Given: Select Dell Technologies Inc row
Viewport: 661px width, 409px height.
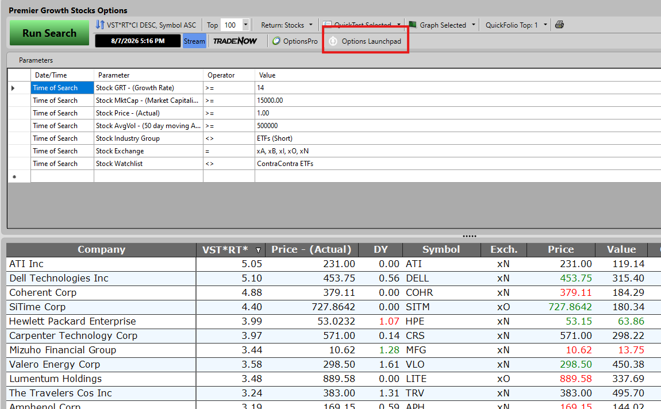Looking at the screenshot, I should tap(333, 279).
